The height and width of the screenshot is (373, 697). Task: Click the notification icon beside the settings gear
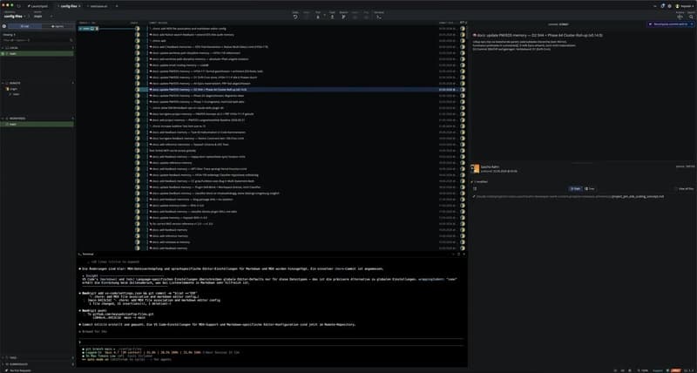pos(662,6)
